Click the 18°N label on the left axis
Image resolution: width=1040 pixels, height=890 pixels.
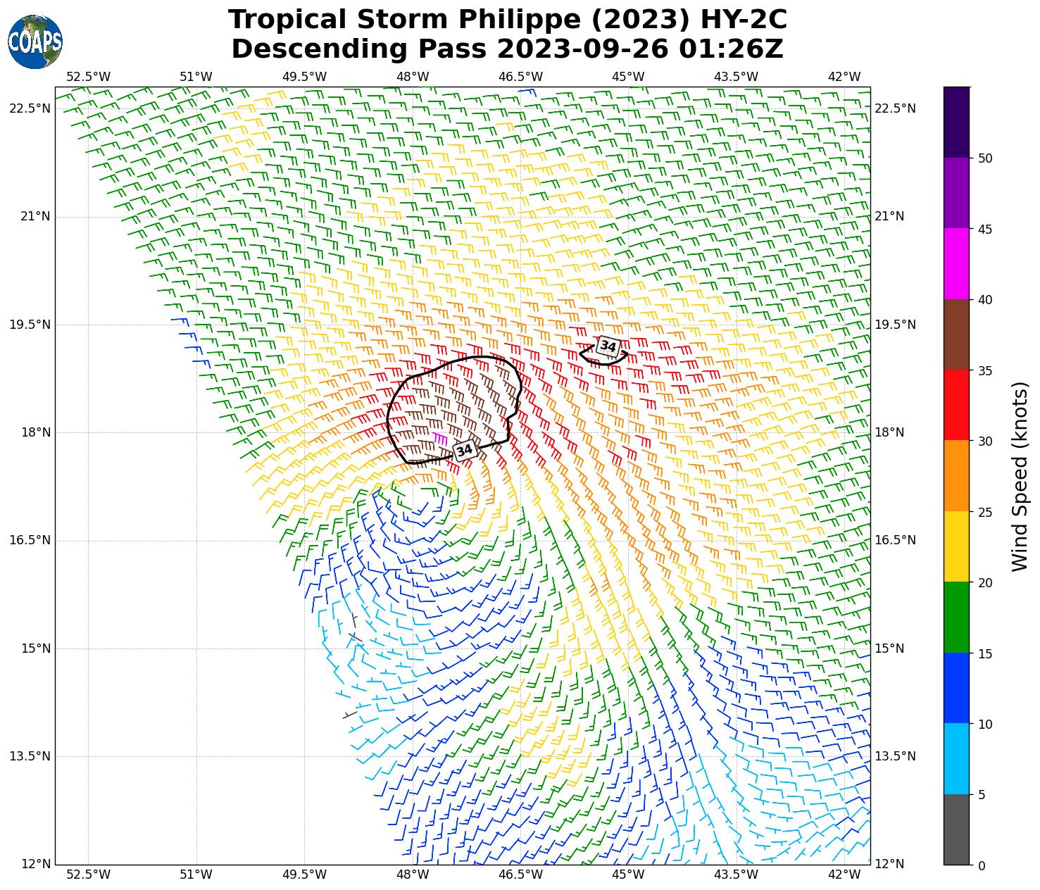click(x=35, y=432)
